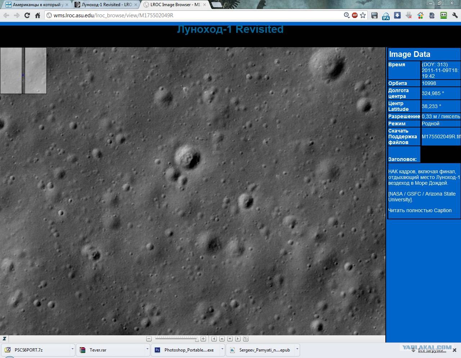Click the 'Режим' row label
This screenshot has height=358, width=461.
click(x=397, y=124)
